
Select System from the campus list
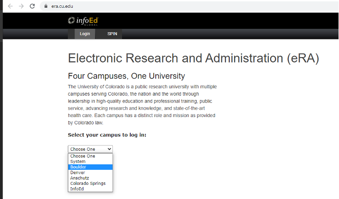[x=78, y=161]
